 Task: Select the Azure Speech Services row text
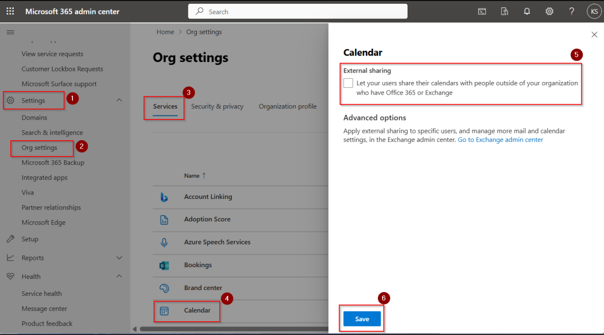[x=217, y=242]
